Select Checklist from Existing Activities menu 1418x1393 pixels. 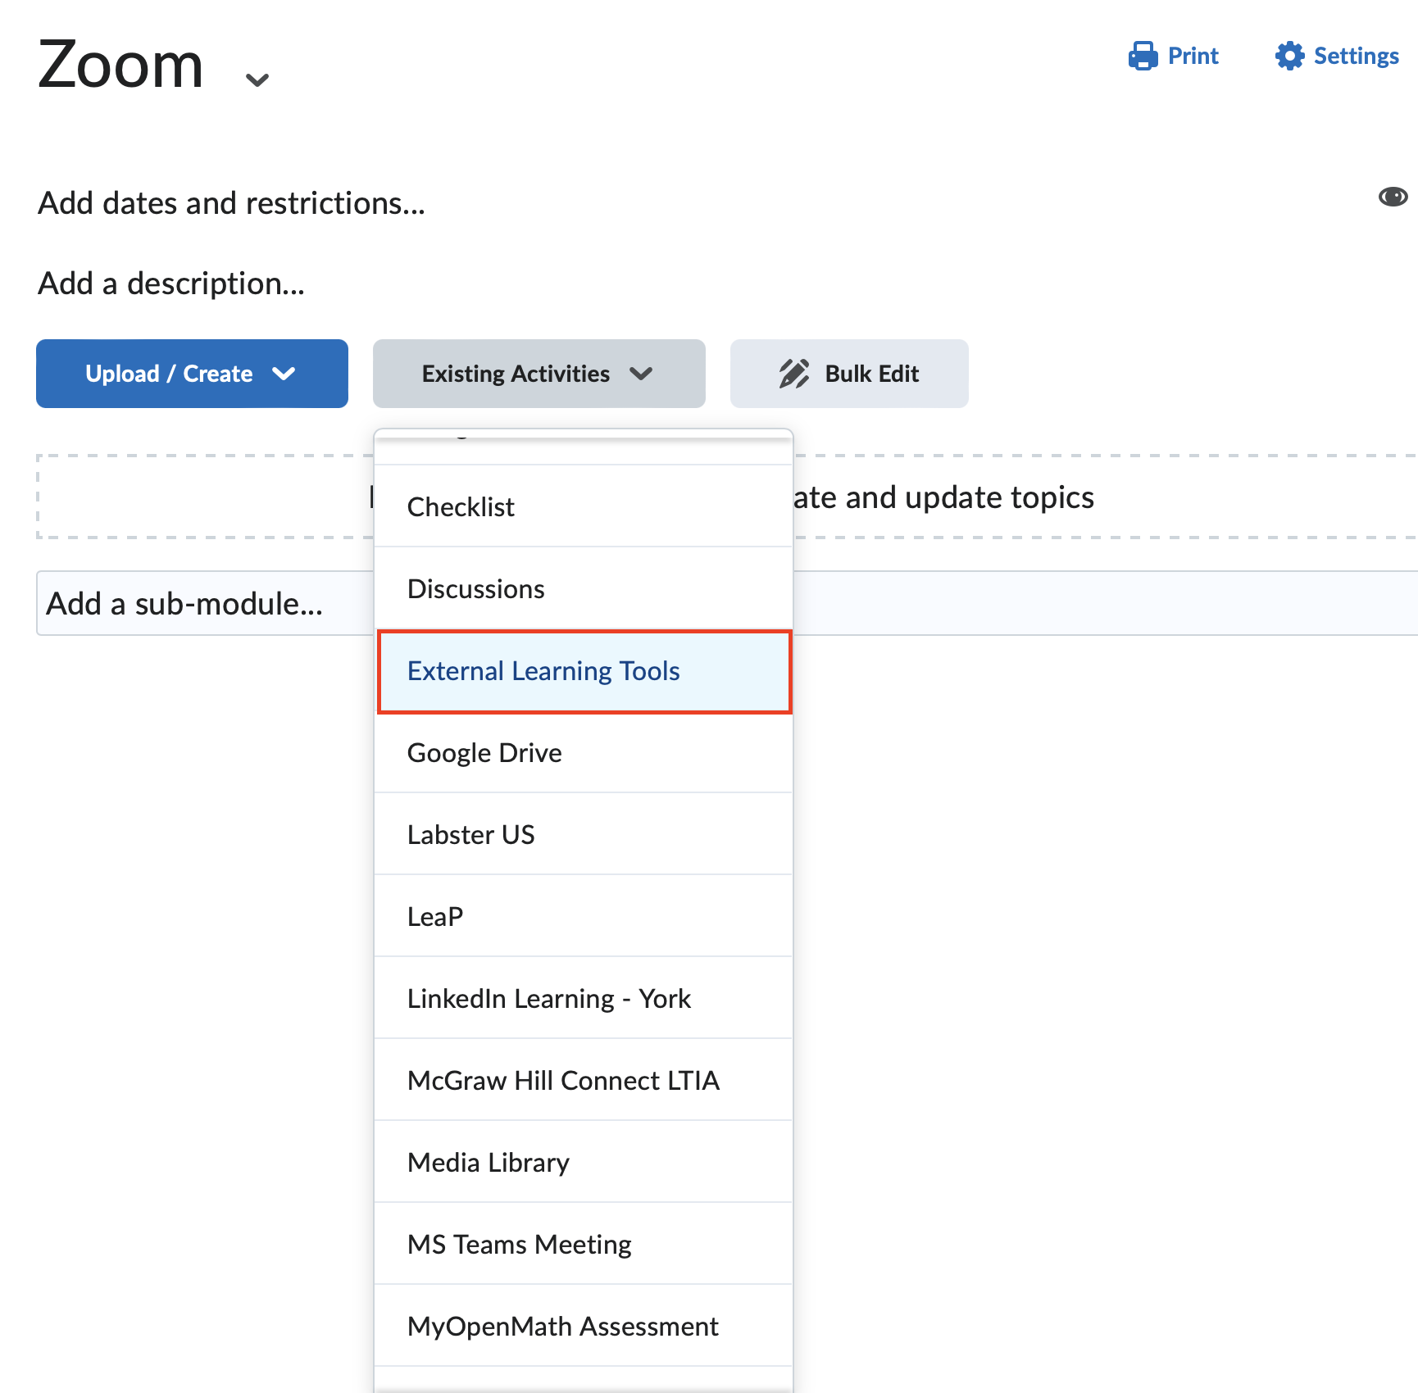[584, 506]
